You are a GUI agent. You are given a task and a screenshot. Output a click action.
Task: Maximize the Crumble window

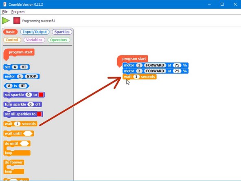[222, 4]
